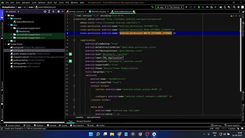Image resolution: width=245 pixels, height=138 pixels.
Task: Open the Event Log
Action: 216,125
